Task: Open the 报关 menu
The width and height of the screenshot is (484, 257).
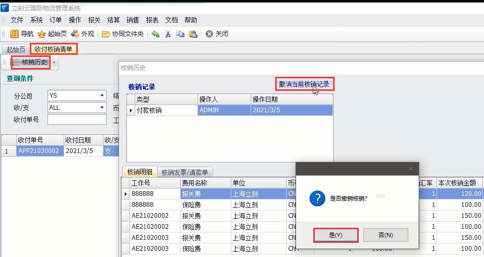Action: [x=94, y=20]
